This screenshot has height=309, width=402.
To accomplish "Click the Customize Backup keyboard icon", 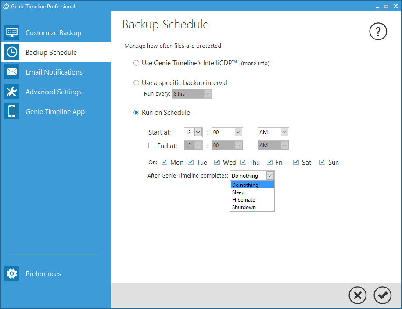I will click(12, 32).
